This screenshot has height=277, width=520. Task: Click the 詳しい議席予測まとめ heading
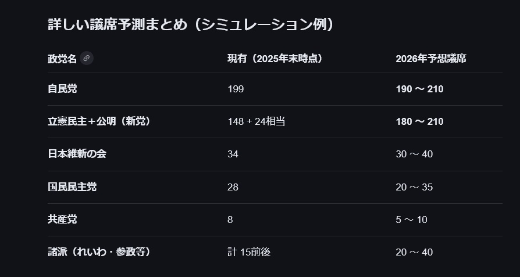191,24
